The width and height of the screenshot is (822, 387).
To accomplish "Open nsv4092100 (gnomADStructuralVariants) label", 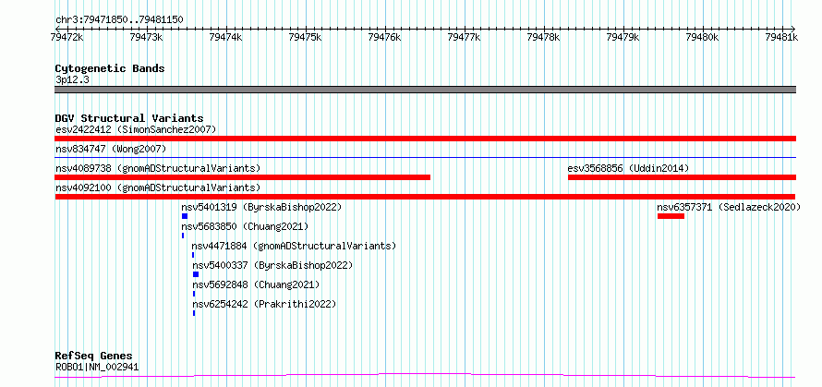I will coord(158,187).
